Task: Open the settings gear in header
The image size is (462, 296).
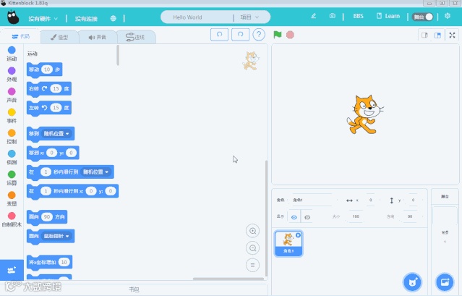Action: [x=448, y=16]
